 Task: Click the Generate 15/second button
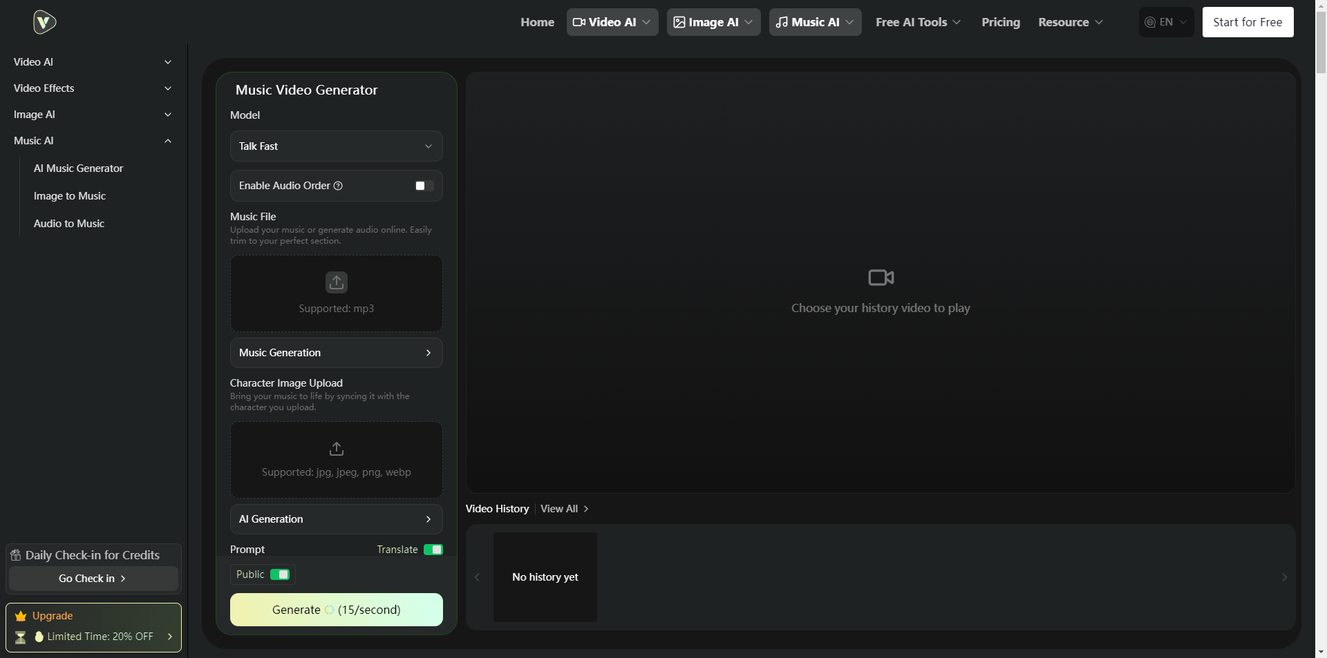336,609
